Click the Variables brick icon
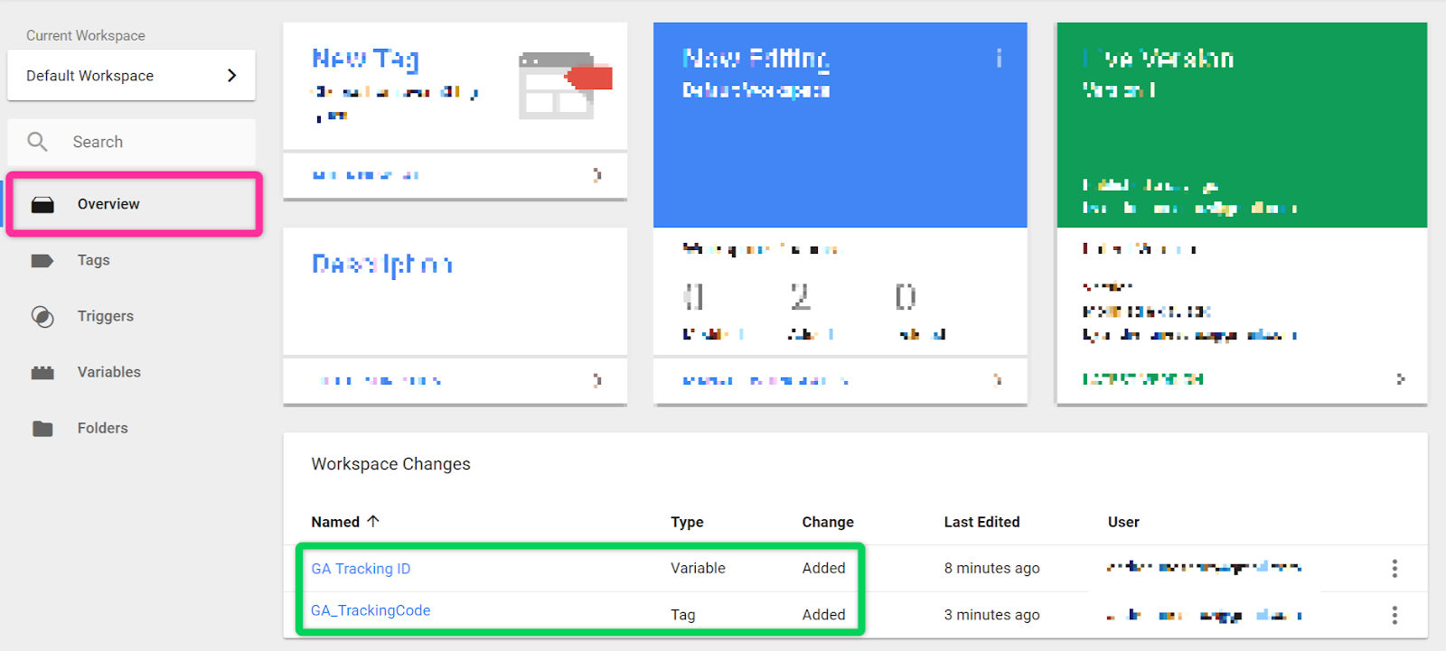 click(x=42, y=373)
